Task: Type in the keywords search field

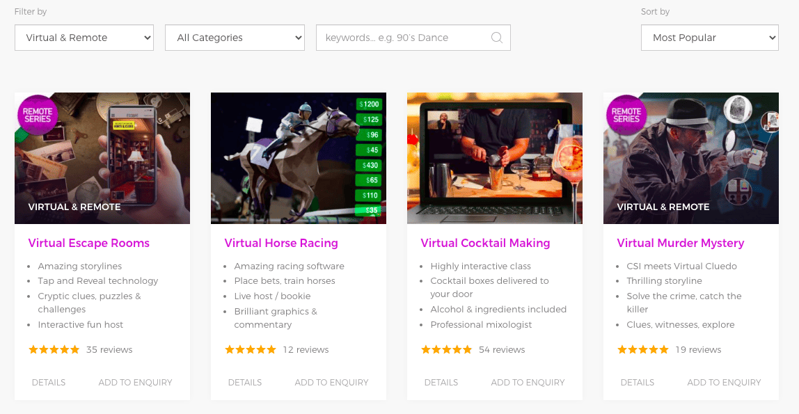Action: [x=402, y=38]
